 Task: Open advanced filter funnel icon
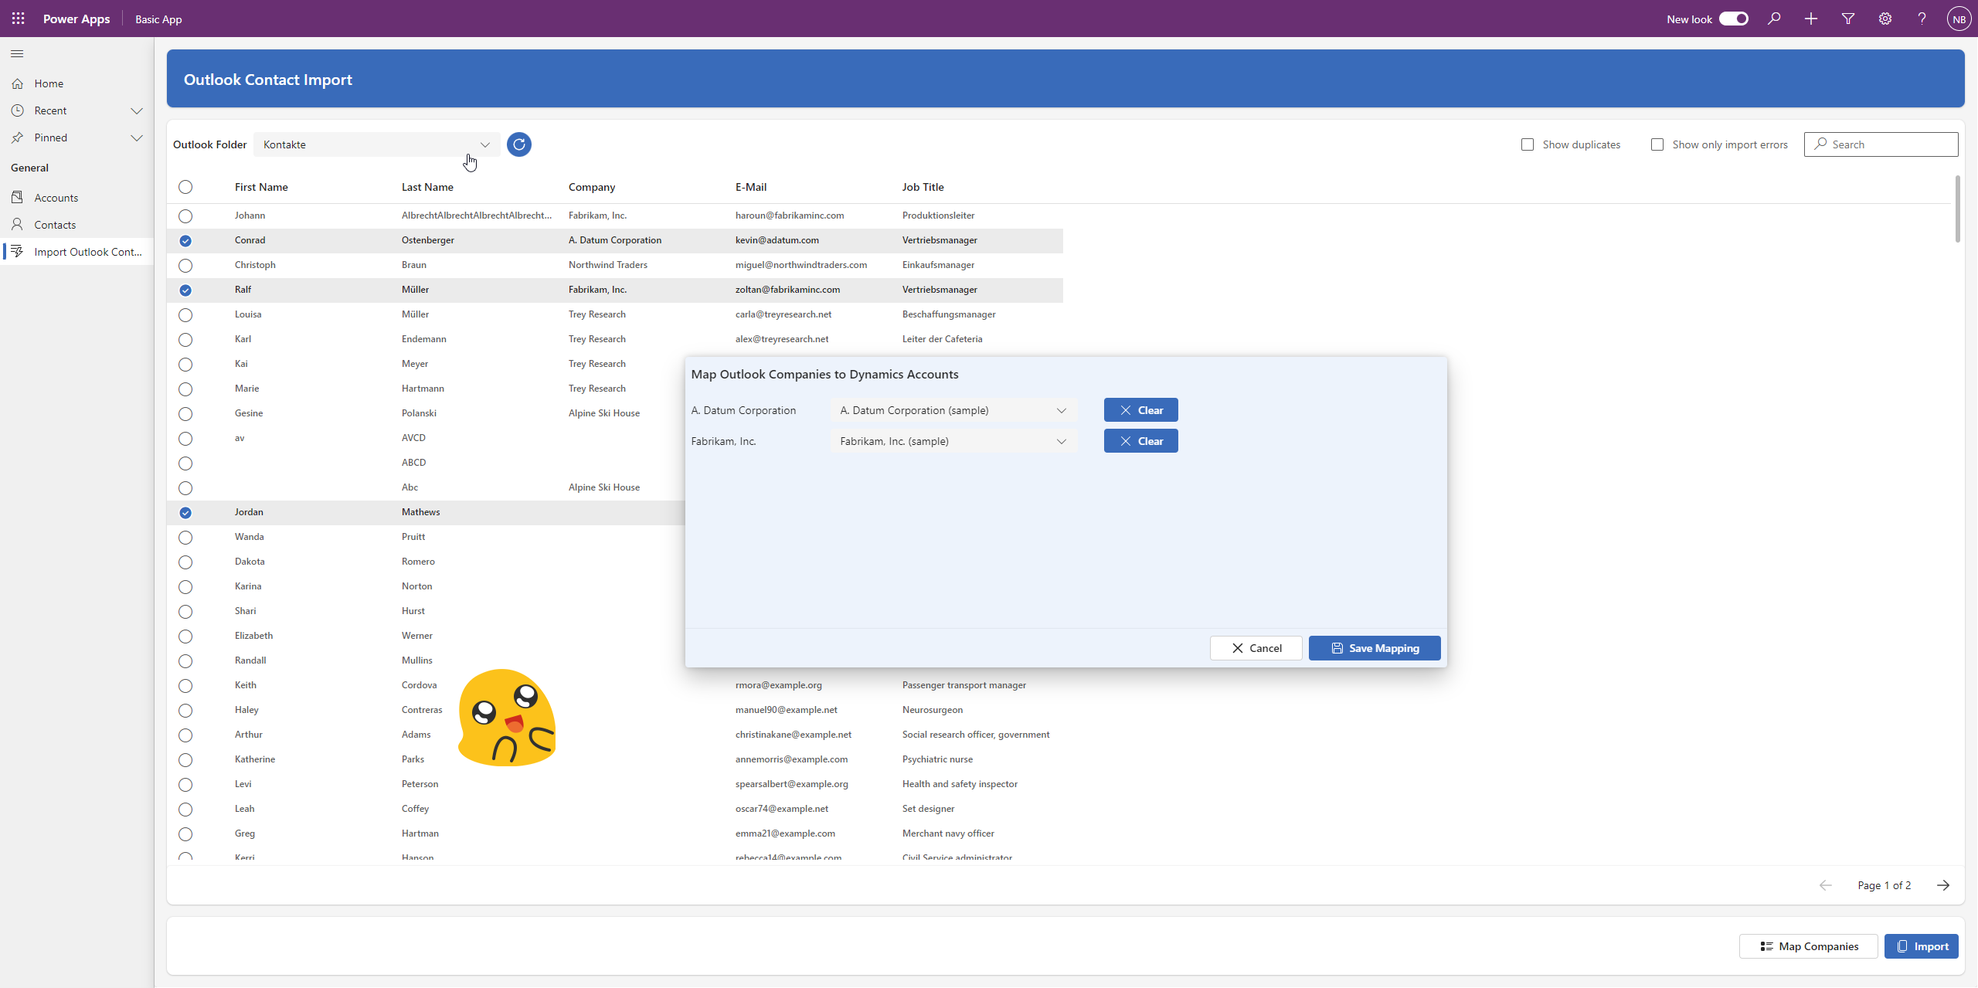pos(1848,19)
